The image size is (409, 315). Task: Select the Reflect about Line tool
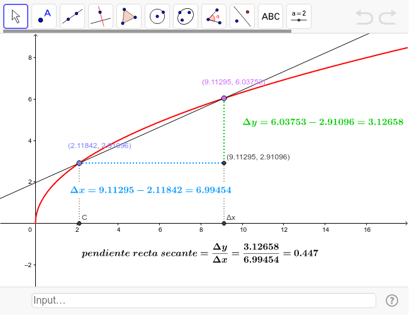tap(242, 16)
